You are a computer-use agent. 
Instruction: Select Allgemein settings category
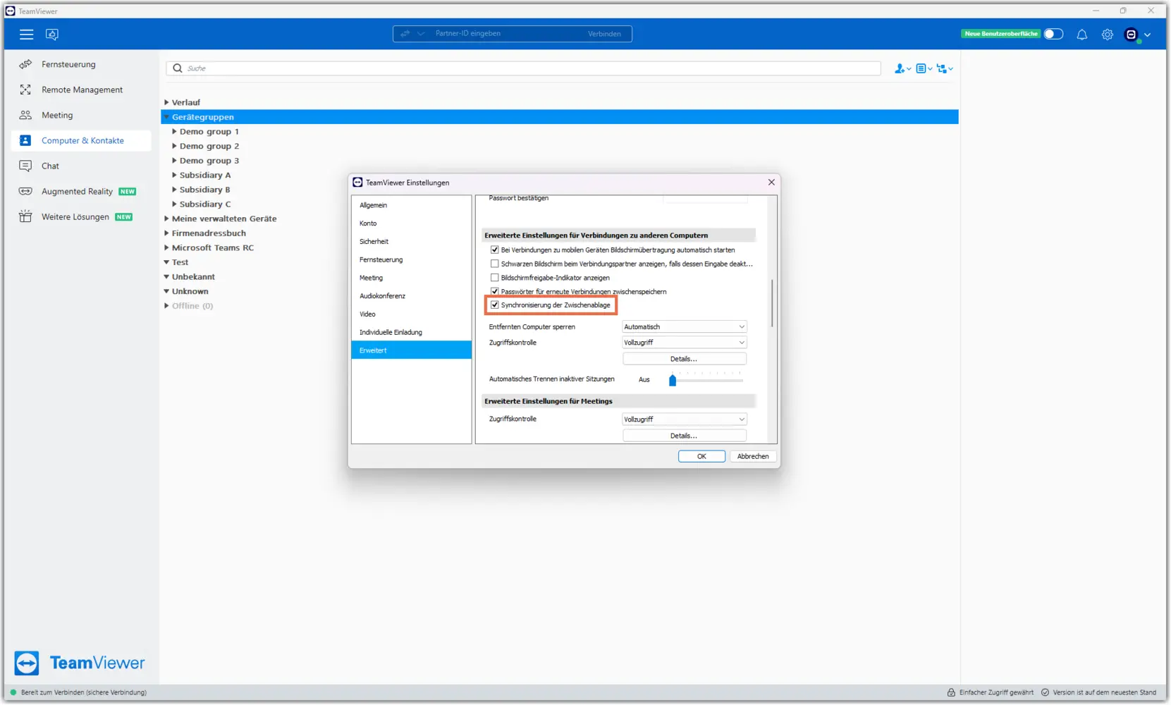point(411,205)
